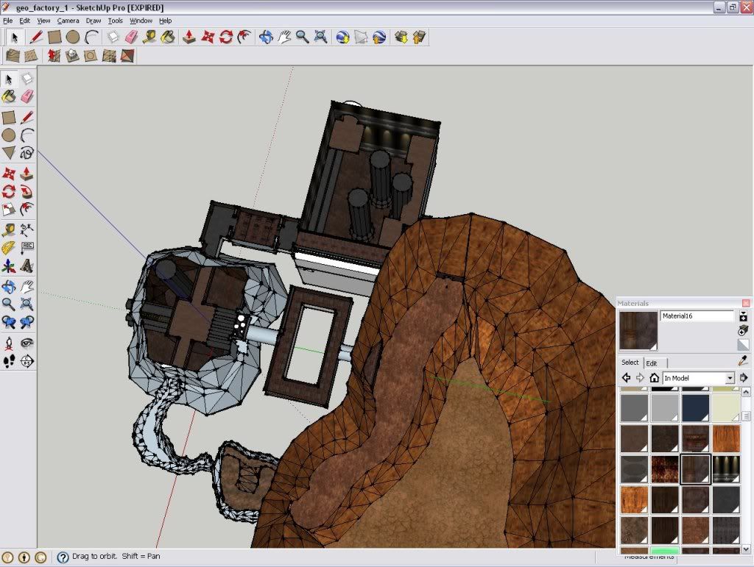Viewport: 754px width, 567px height.
Task: Click the Orbit tool in left palette
Action: [x=9, y=287]
